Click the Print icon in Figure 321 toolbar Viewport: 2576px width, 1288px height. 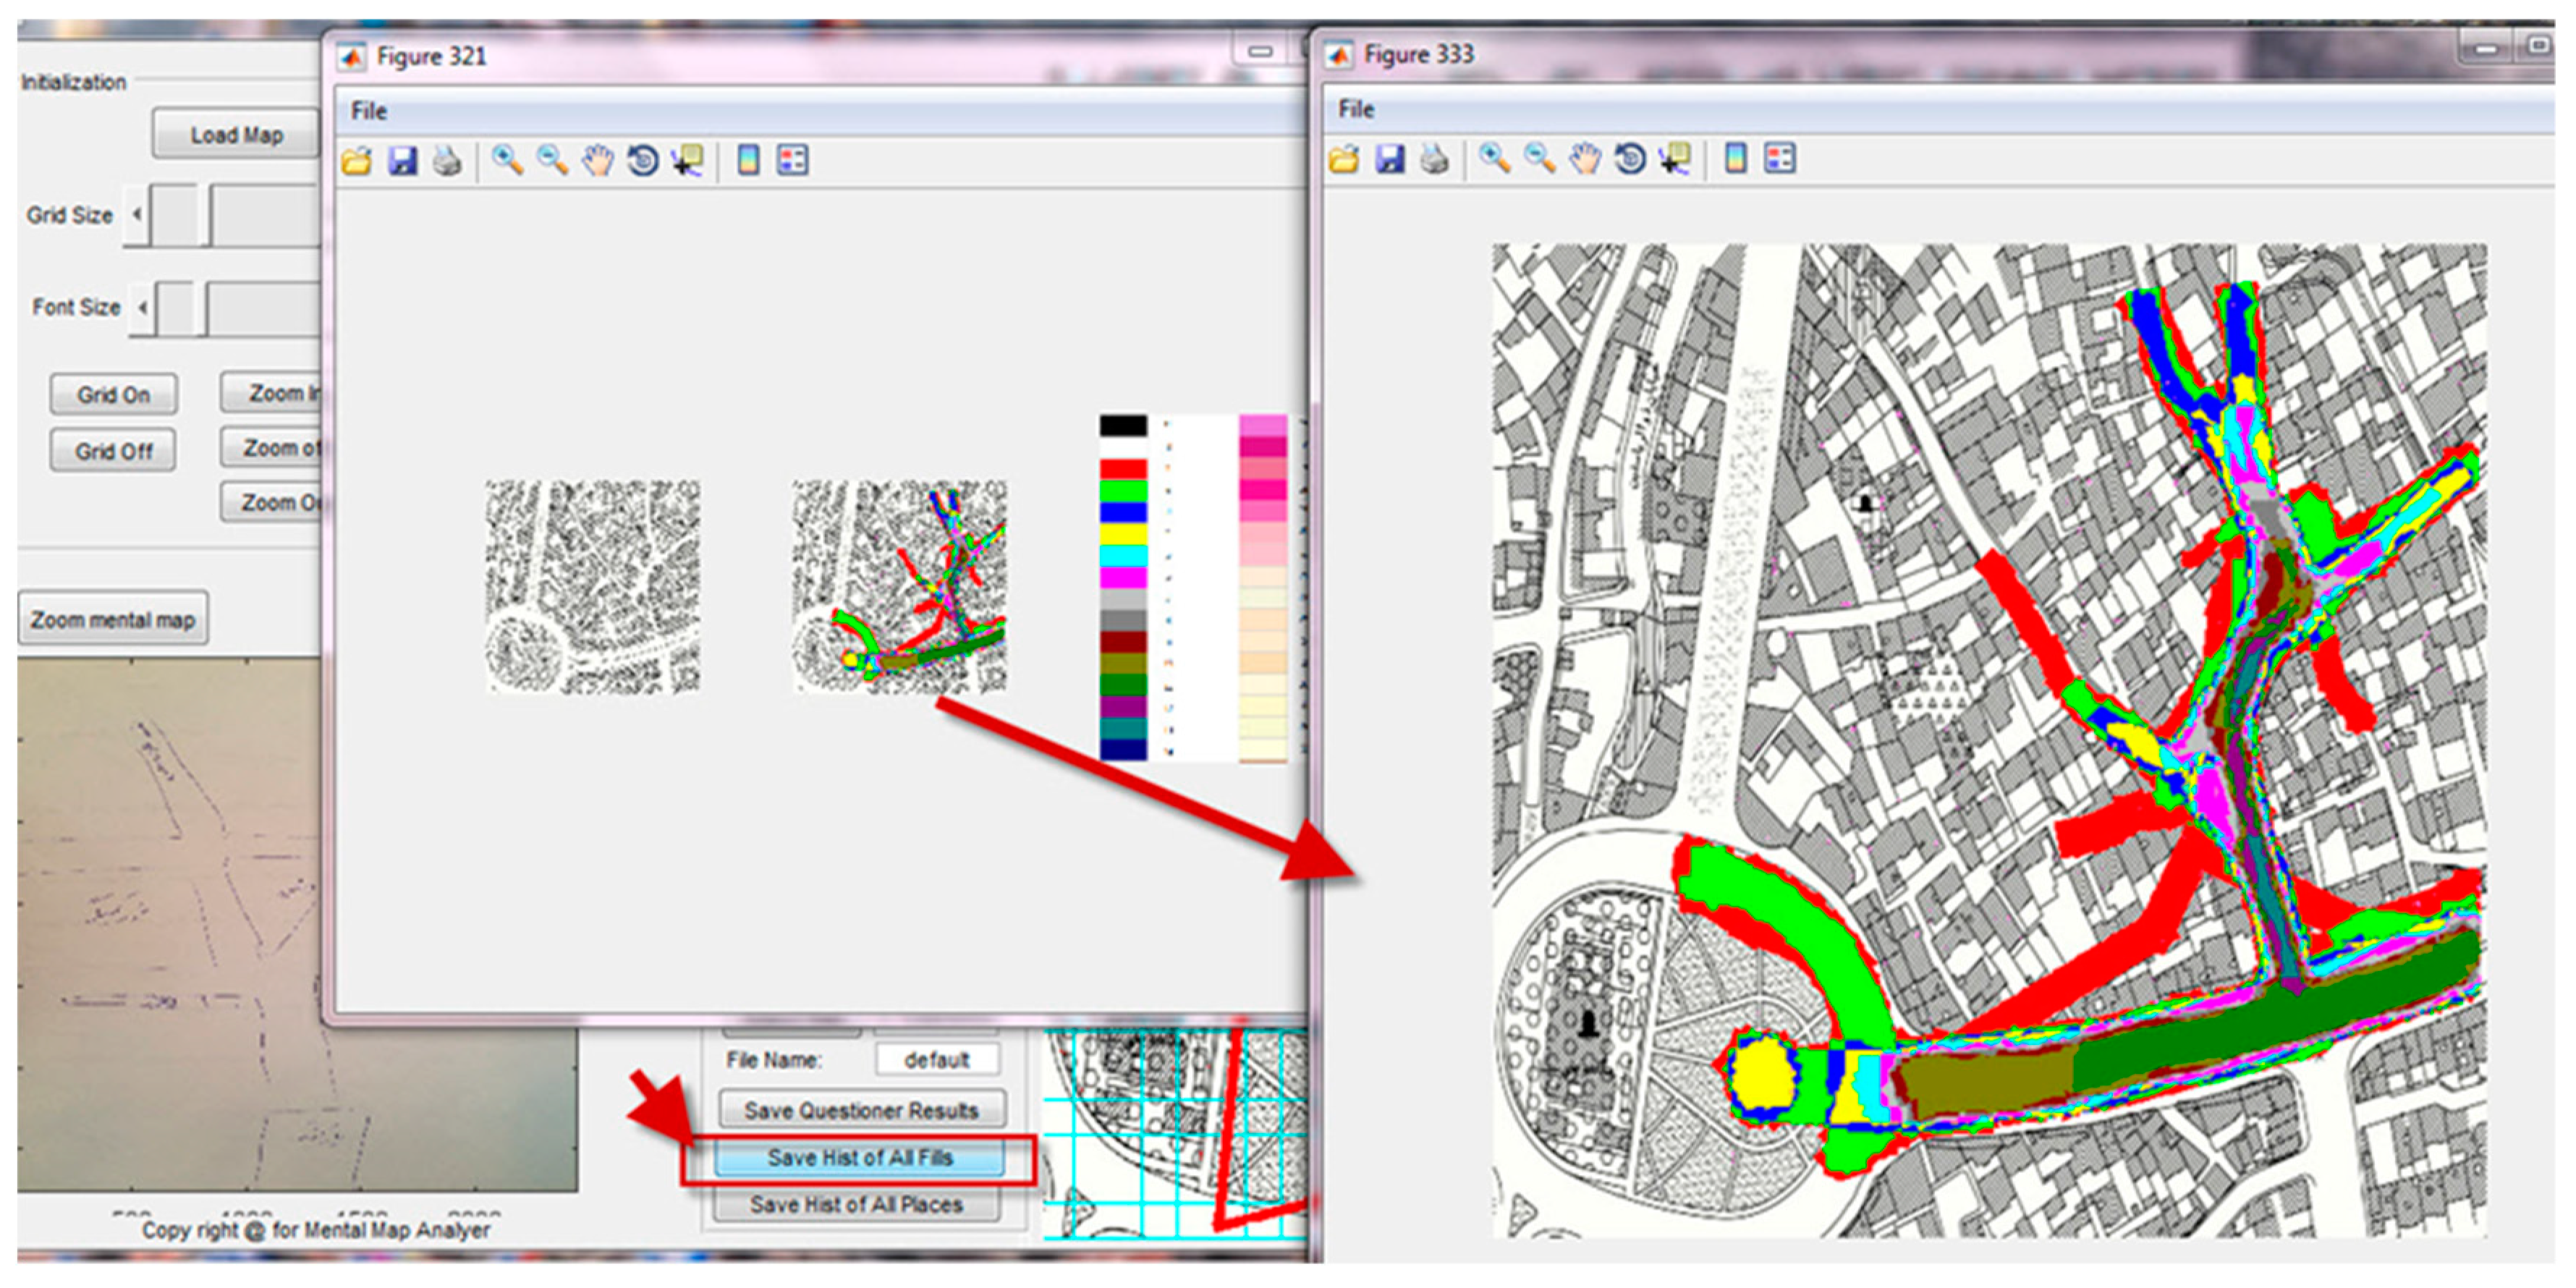447,161
